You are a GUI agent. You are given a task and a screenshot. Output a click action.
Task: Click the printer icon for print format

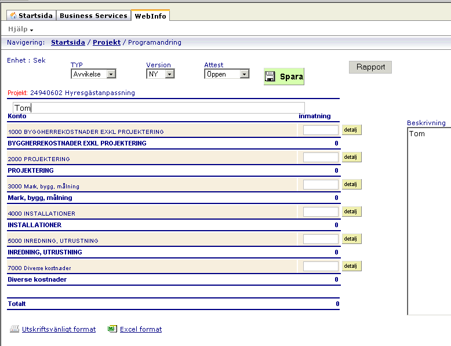tap(14, 329)
